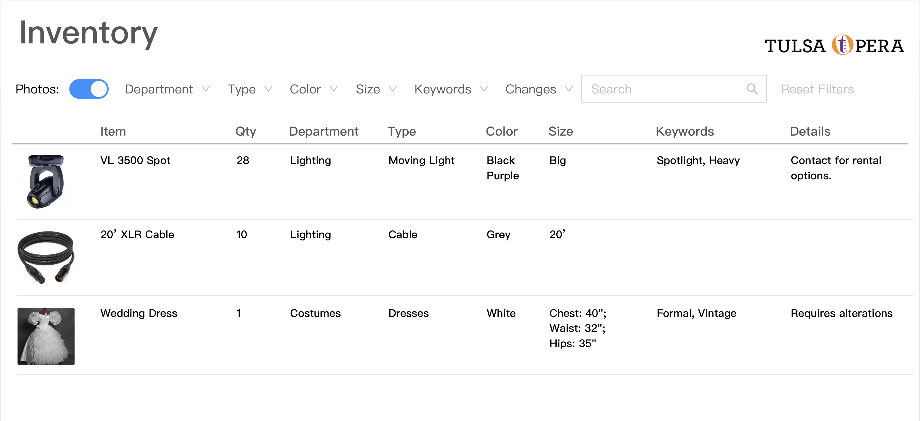Viewport: 920px width, 421px height.
Task: Click the Size column header in table
Action: (561, 131)
